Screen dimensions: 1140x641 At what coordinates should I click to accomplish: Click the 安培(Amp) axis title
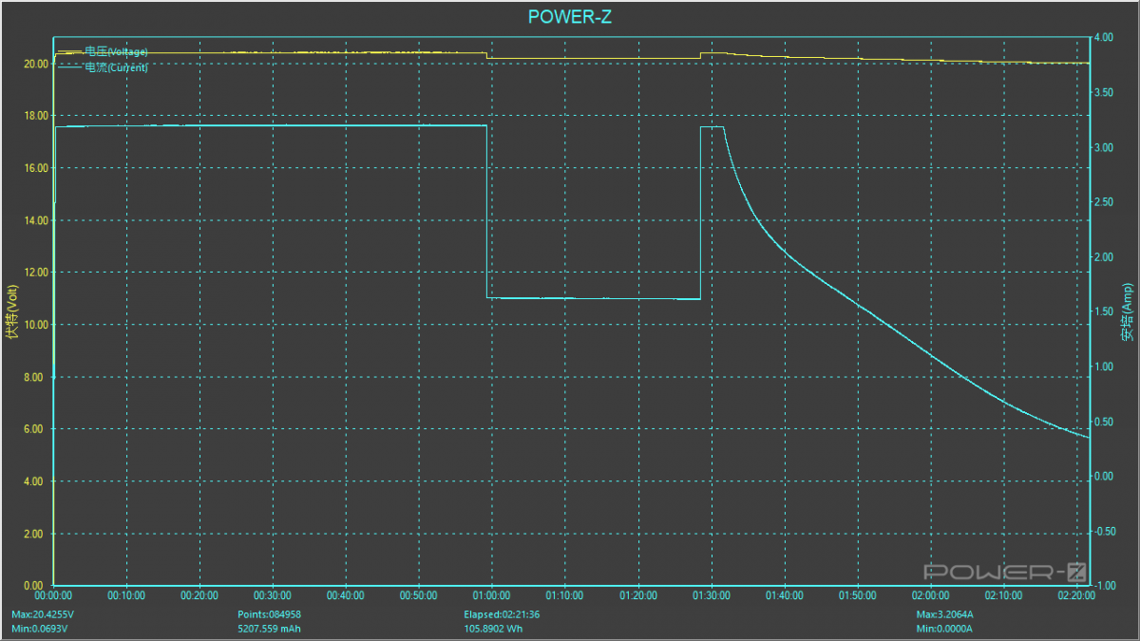[1128, 311]
